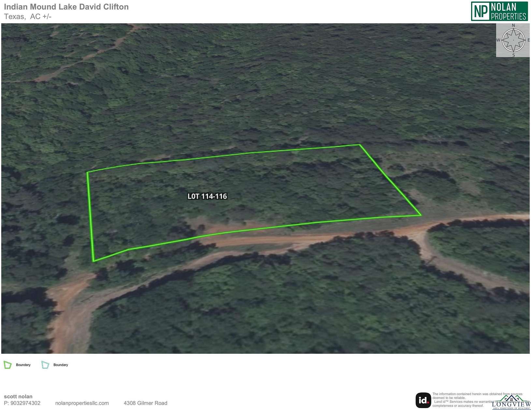The height and width of the screenshot is (410, 531).
Task: Expand the green Boundary legend entry
Action: pyautogui.click(x=23, y=365)
